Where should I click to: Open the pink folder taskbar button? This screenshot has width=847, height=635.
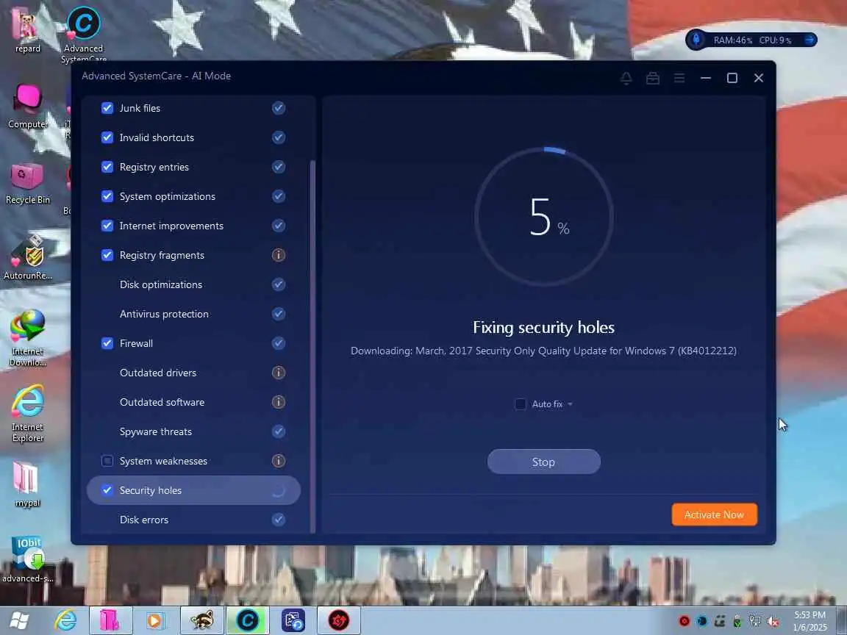point(110,620)
